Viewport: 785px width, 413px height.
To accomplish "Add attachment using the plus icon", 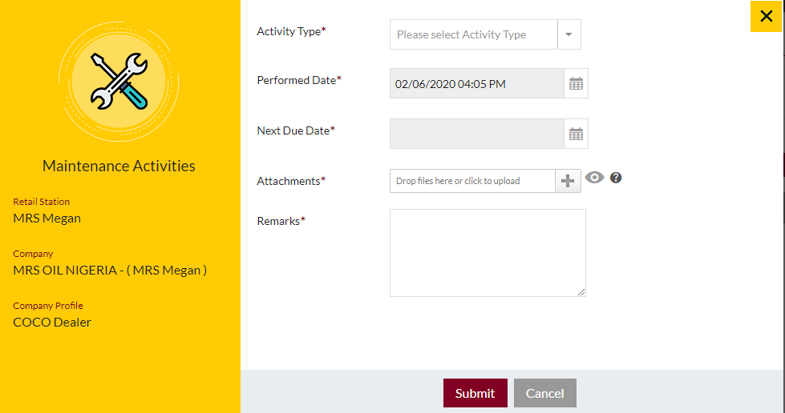I will pyautogui.click(x=568, y=181).
